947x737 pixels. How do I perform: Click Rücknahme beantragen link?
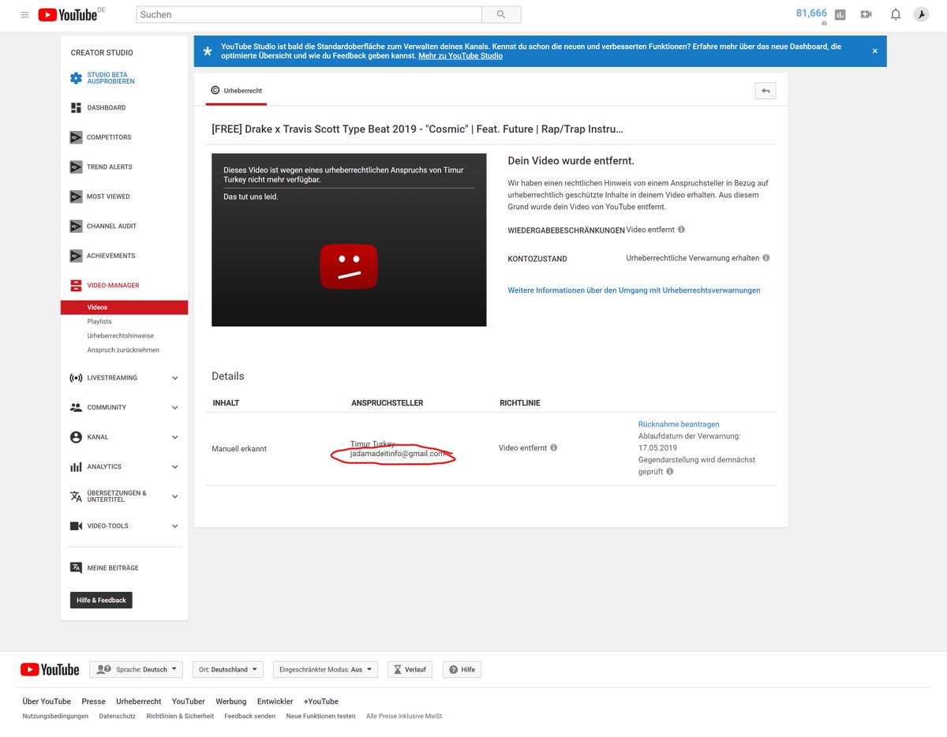679,425
